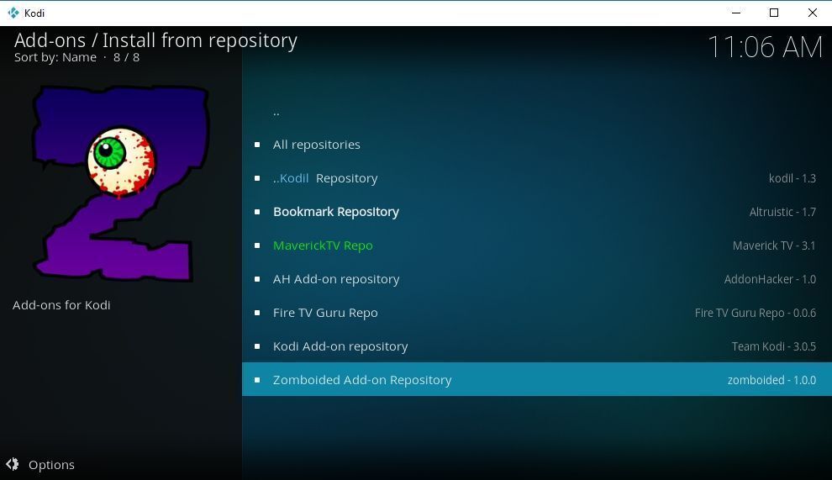This screenshot has width=832, height=480.
Task: Click 'Fire TV Guru Repo - 0.0.6' text
Action: tap(756, 313)
